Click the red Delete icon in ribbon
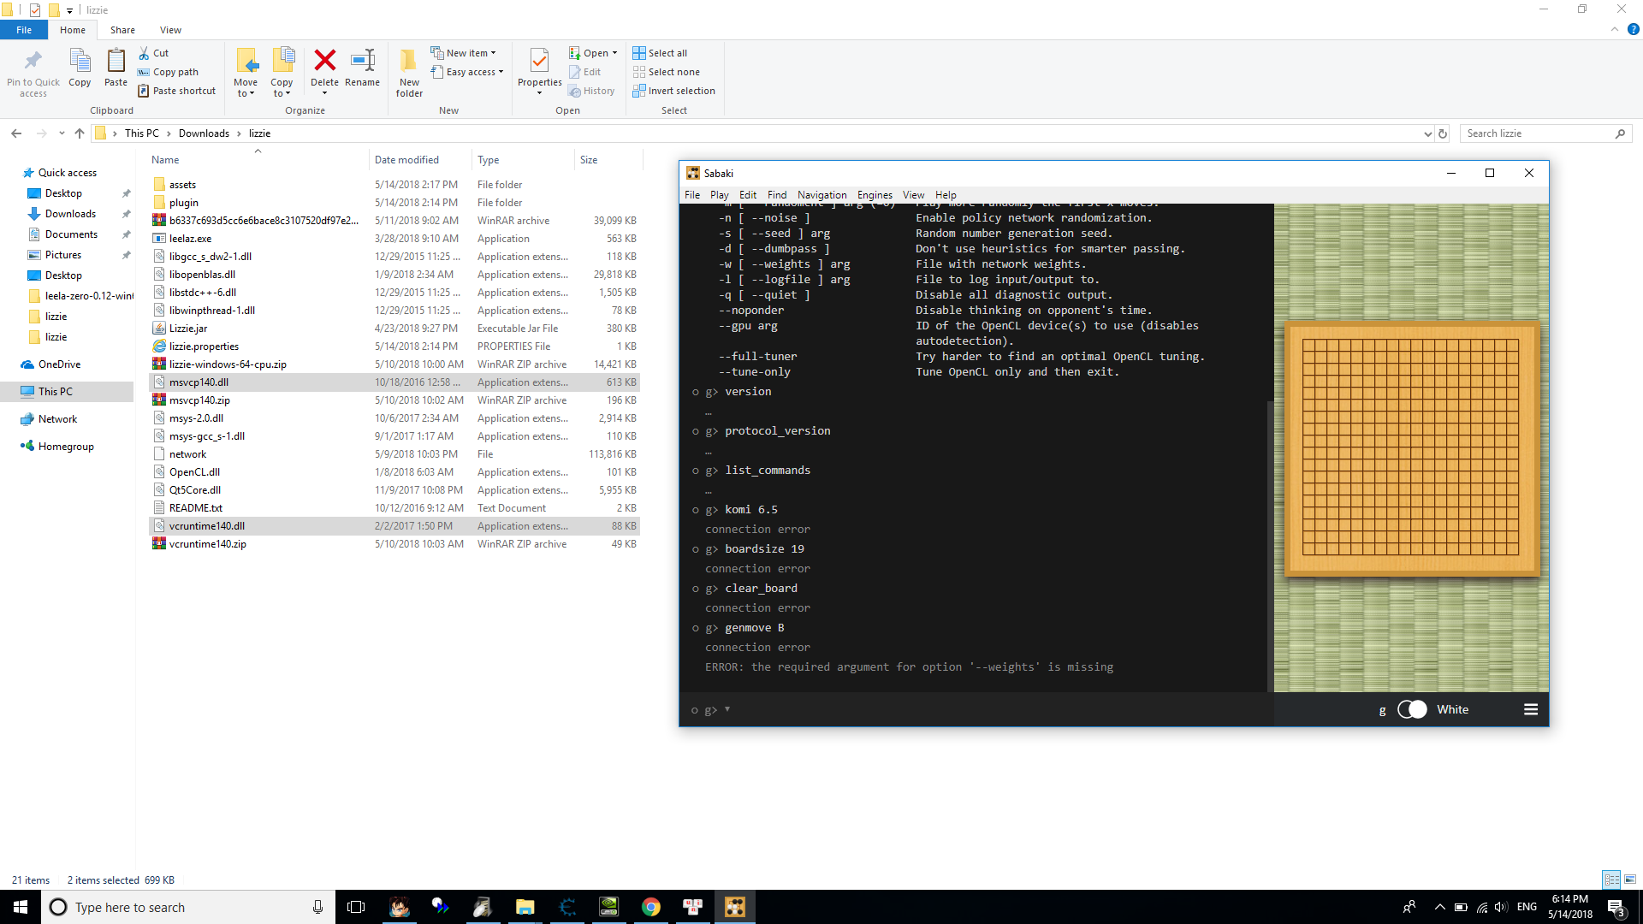This screenshot has width=1643, height=924. (x=324, y=61)
